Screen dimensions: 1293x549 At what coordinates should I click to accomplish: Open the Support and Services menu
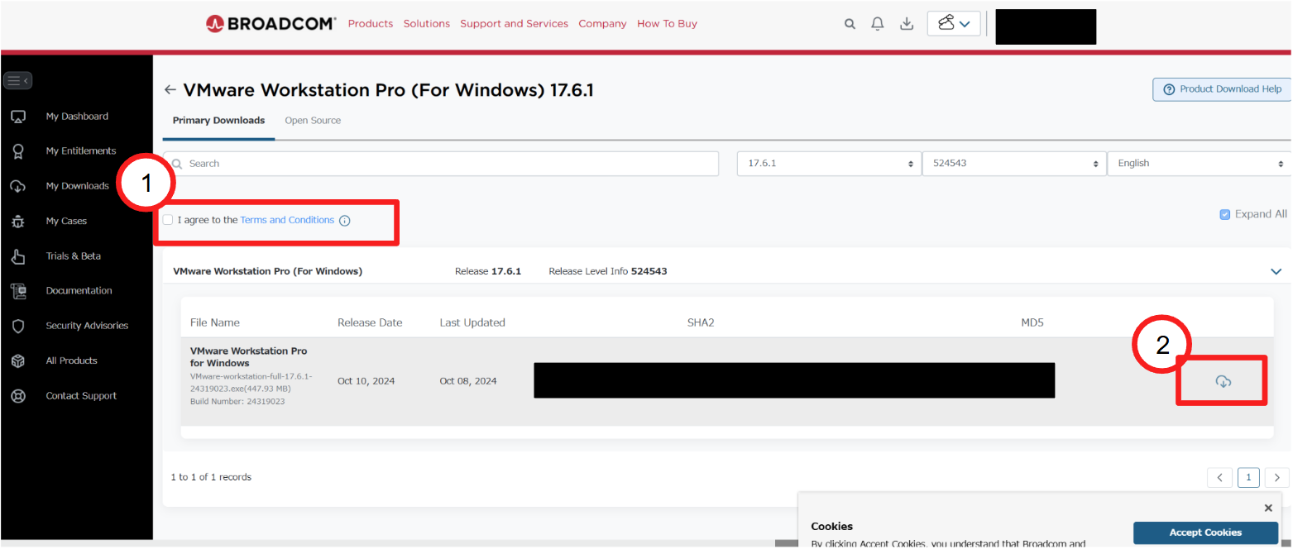(x=514, y=23)
